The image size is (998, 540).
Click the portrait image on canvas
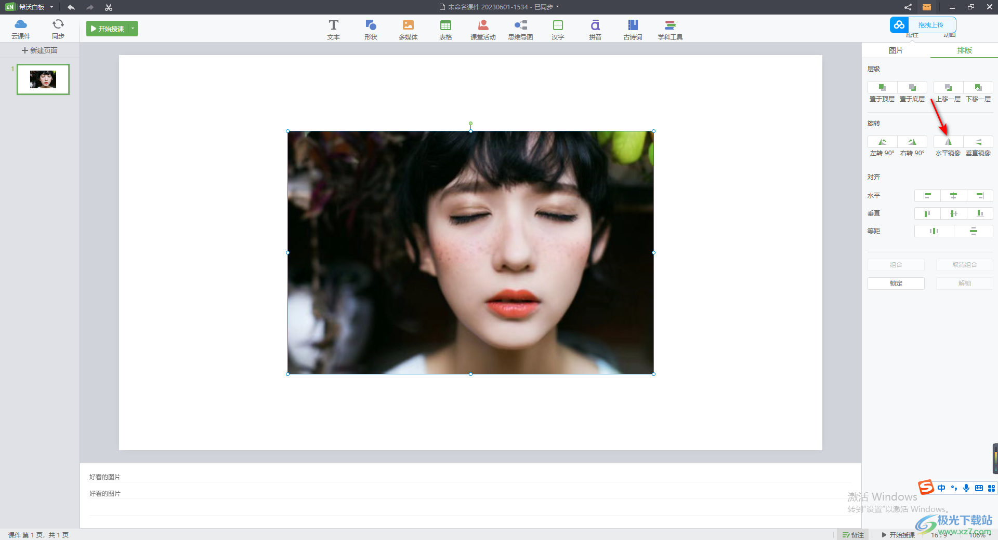click(x=470, y=252)
